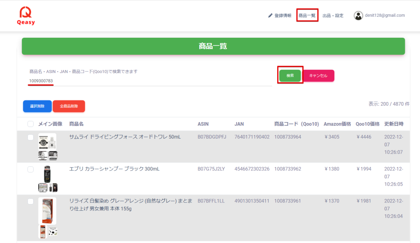Click the red 全商品削除 button
This screenshot has height=243, width=420.
[x=68, y=106]
